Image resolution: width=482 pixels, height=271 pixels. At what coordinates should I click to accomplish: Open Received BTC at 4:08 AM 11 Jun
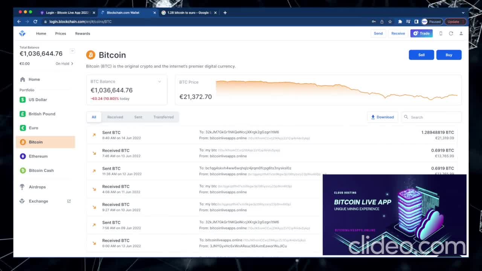[x=204, y=189]
